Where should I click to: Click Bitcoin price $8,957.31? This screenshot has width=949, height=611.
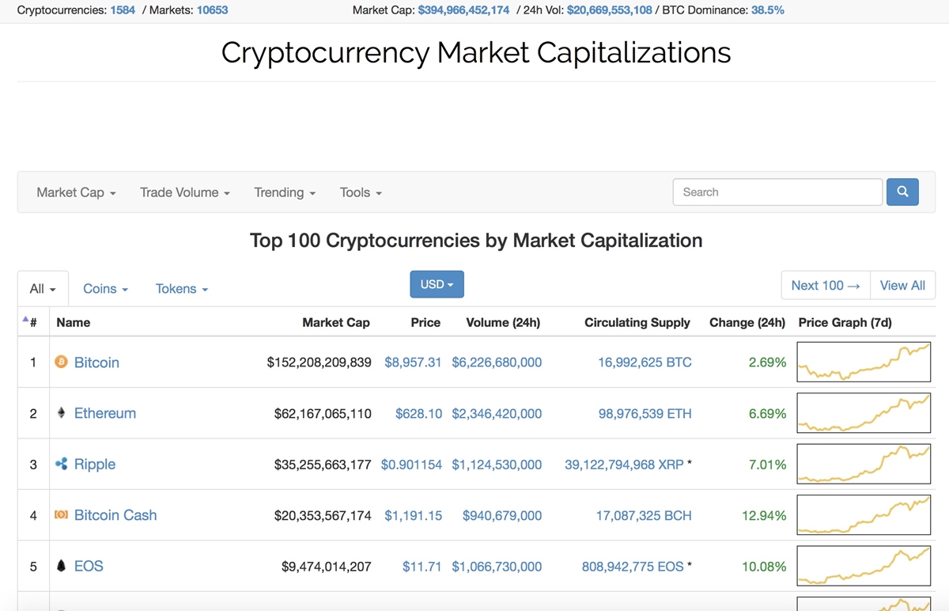point(413,362)
